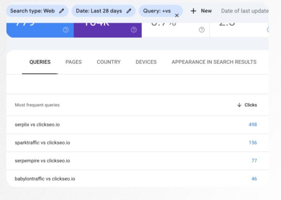Click the New filter label
This screenshot has width=281, height=200.
tap(206, 11)
